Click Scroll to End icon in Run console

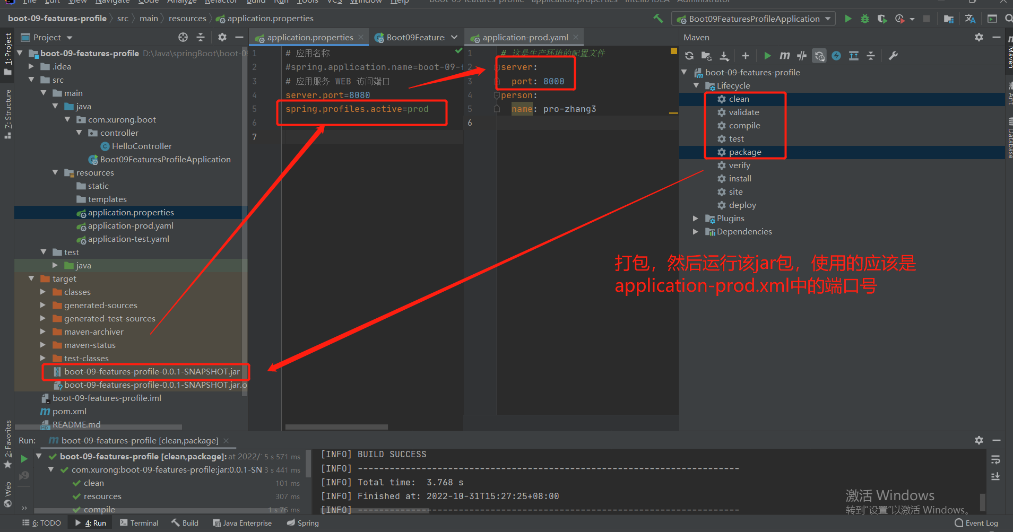[x=995, y=477]
